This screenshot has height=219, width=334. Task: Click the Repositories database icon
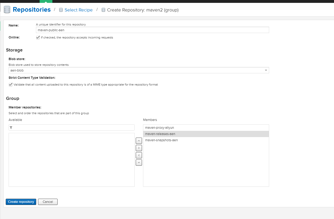point(7,10)
